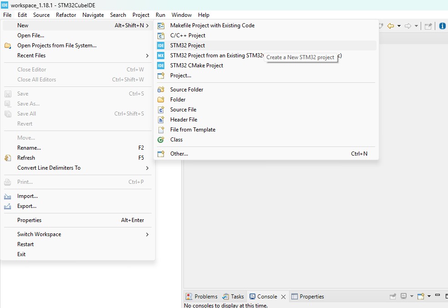Click the Header File icon

161,120
